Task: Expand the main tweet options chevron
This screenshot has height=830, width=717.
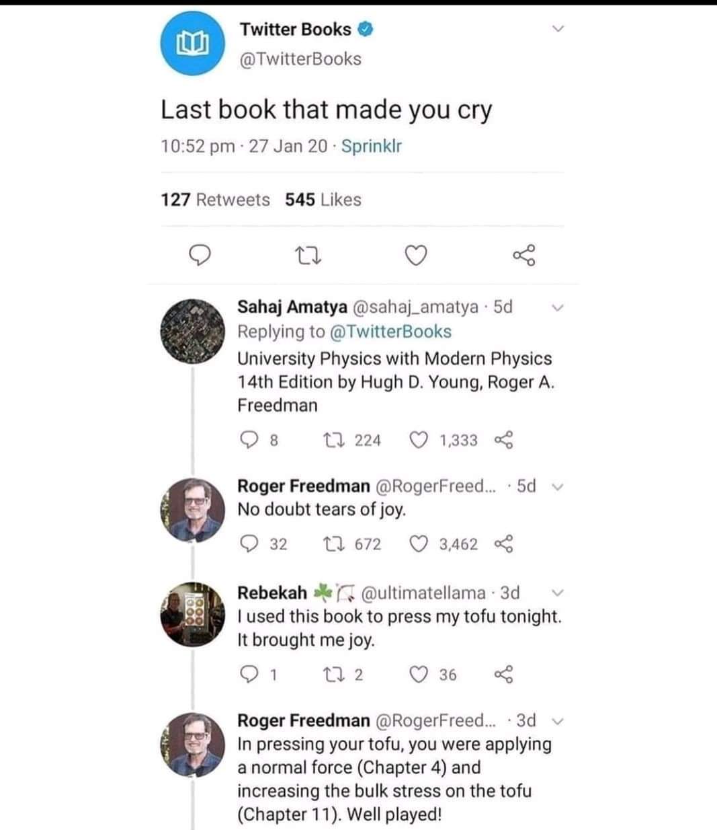Action: click(x=557, y=30)
